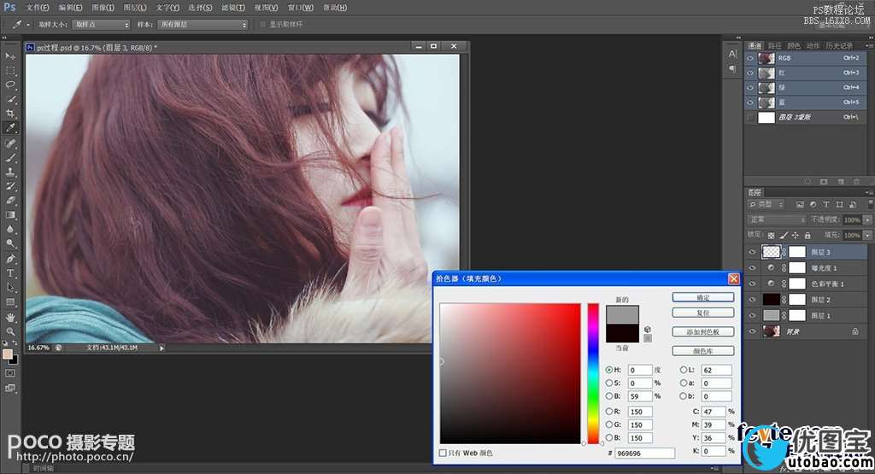
Task: Hide the Ctrl+3 channel eye
Action: click(750, 73)
